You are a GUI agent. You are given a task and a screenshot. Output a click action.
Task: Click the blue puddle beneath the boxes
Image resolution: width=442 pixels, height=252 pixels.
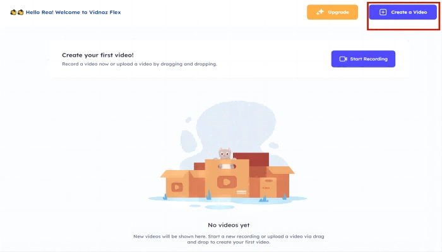point(228,199)
